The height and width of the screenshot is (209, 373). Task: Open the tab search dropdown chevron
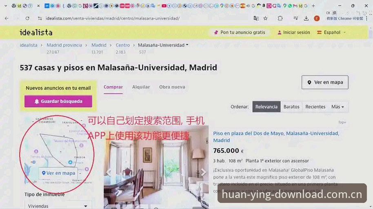[5, 6]
